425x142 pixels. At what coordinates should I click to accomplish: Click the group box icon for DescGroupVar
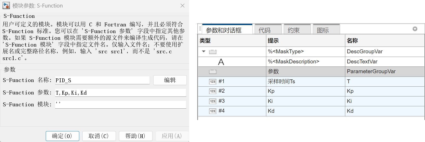(x=213, y=52)
